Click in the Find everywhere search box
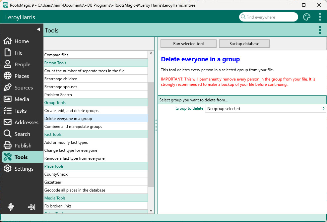The width and height of the screenshot is (327, 222). click(x=270, y=17)
